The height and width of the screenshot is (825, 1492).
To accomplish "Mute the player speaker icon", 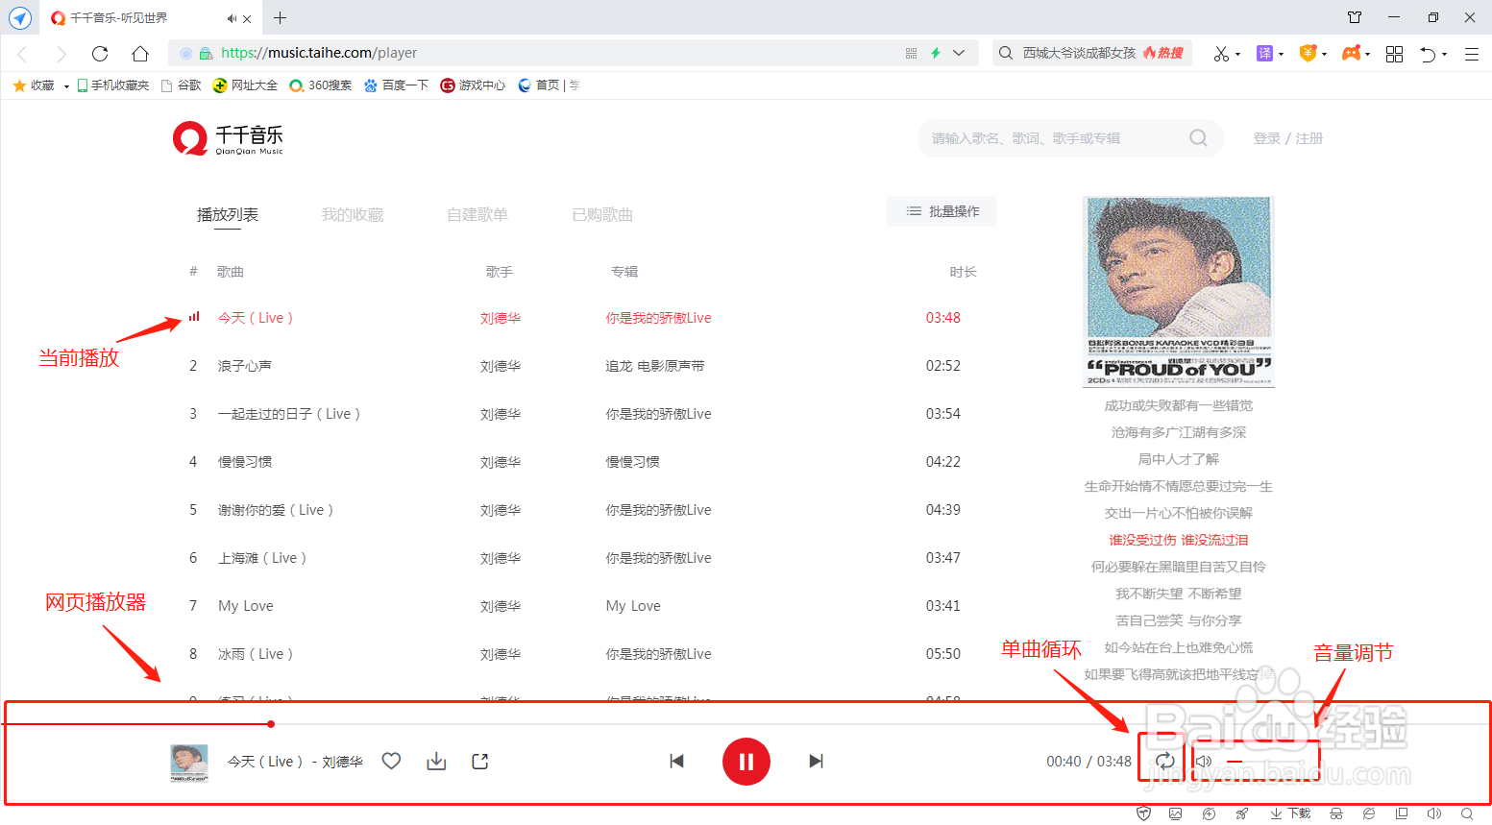I will click(x=1204, y=761).
